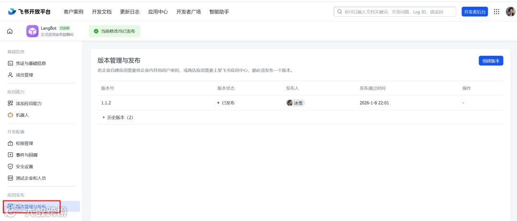This screenshot has height=221, width=517.
Task: Click the events and callbacks icon
Action: 10,155
